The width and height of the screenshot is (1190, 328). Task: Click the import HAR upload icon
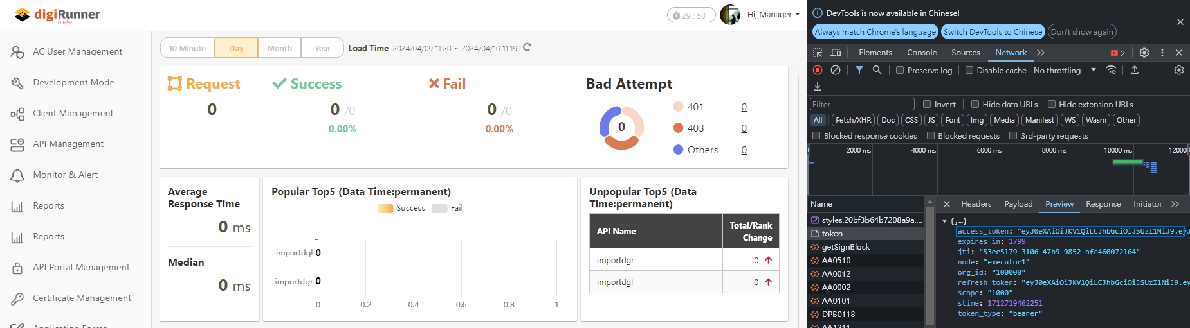click(1135, 70)
